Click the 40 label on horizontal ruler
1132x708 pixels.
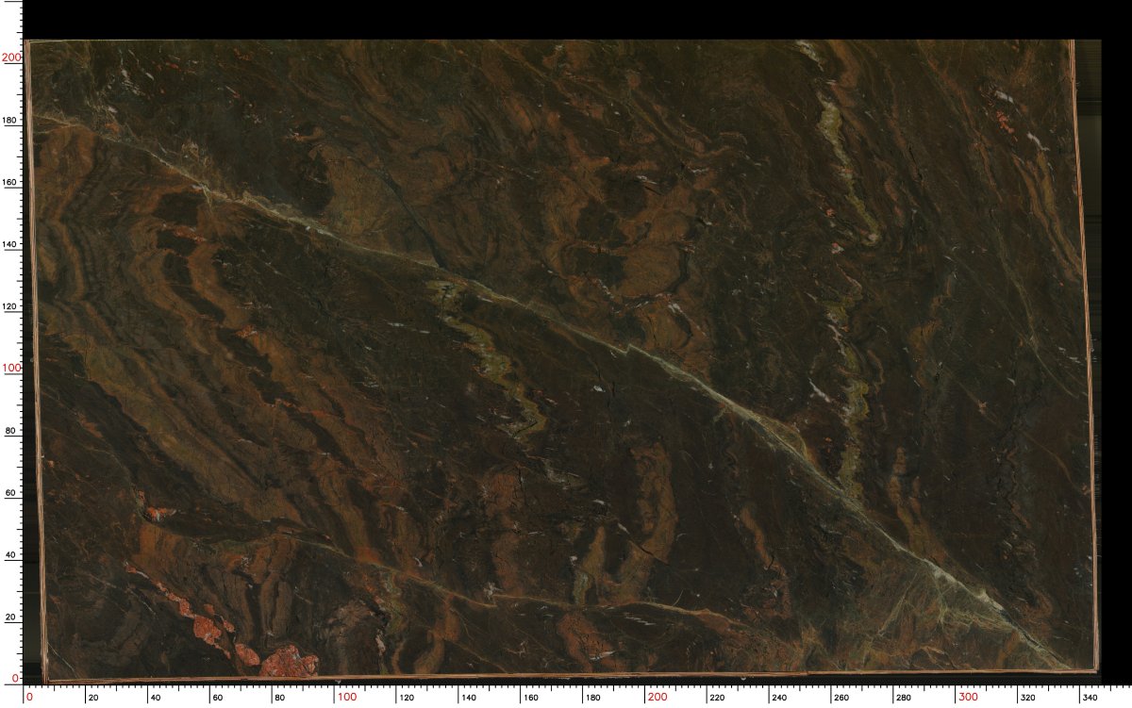pos(155,698)
